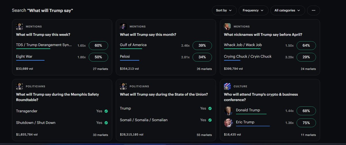The width and height of the screenshot is (346, 145).
Task: Click Memphis Safety Roundtable card thumbnail
Action: point(20,86)
